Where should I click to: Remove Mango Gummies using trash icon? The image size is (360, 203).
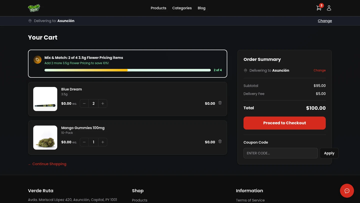point(220,141)
